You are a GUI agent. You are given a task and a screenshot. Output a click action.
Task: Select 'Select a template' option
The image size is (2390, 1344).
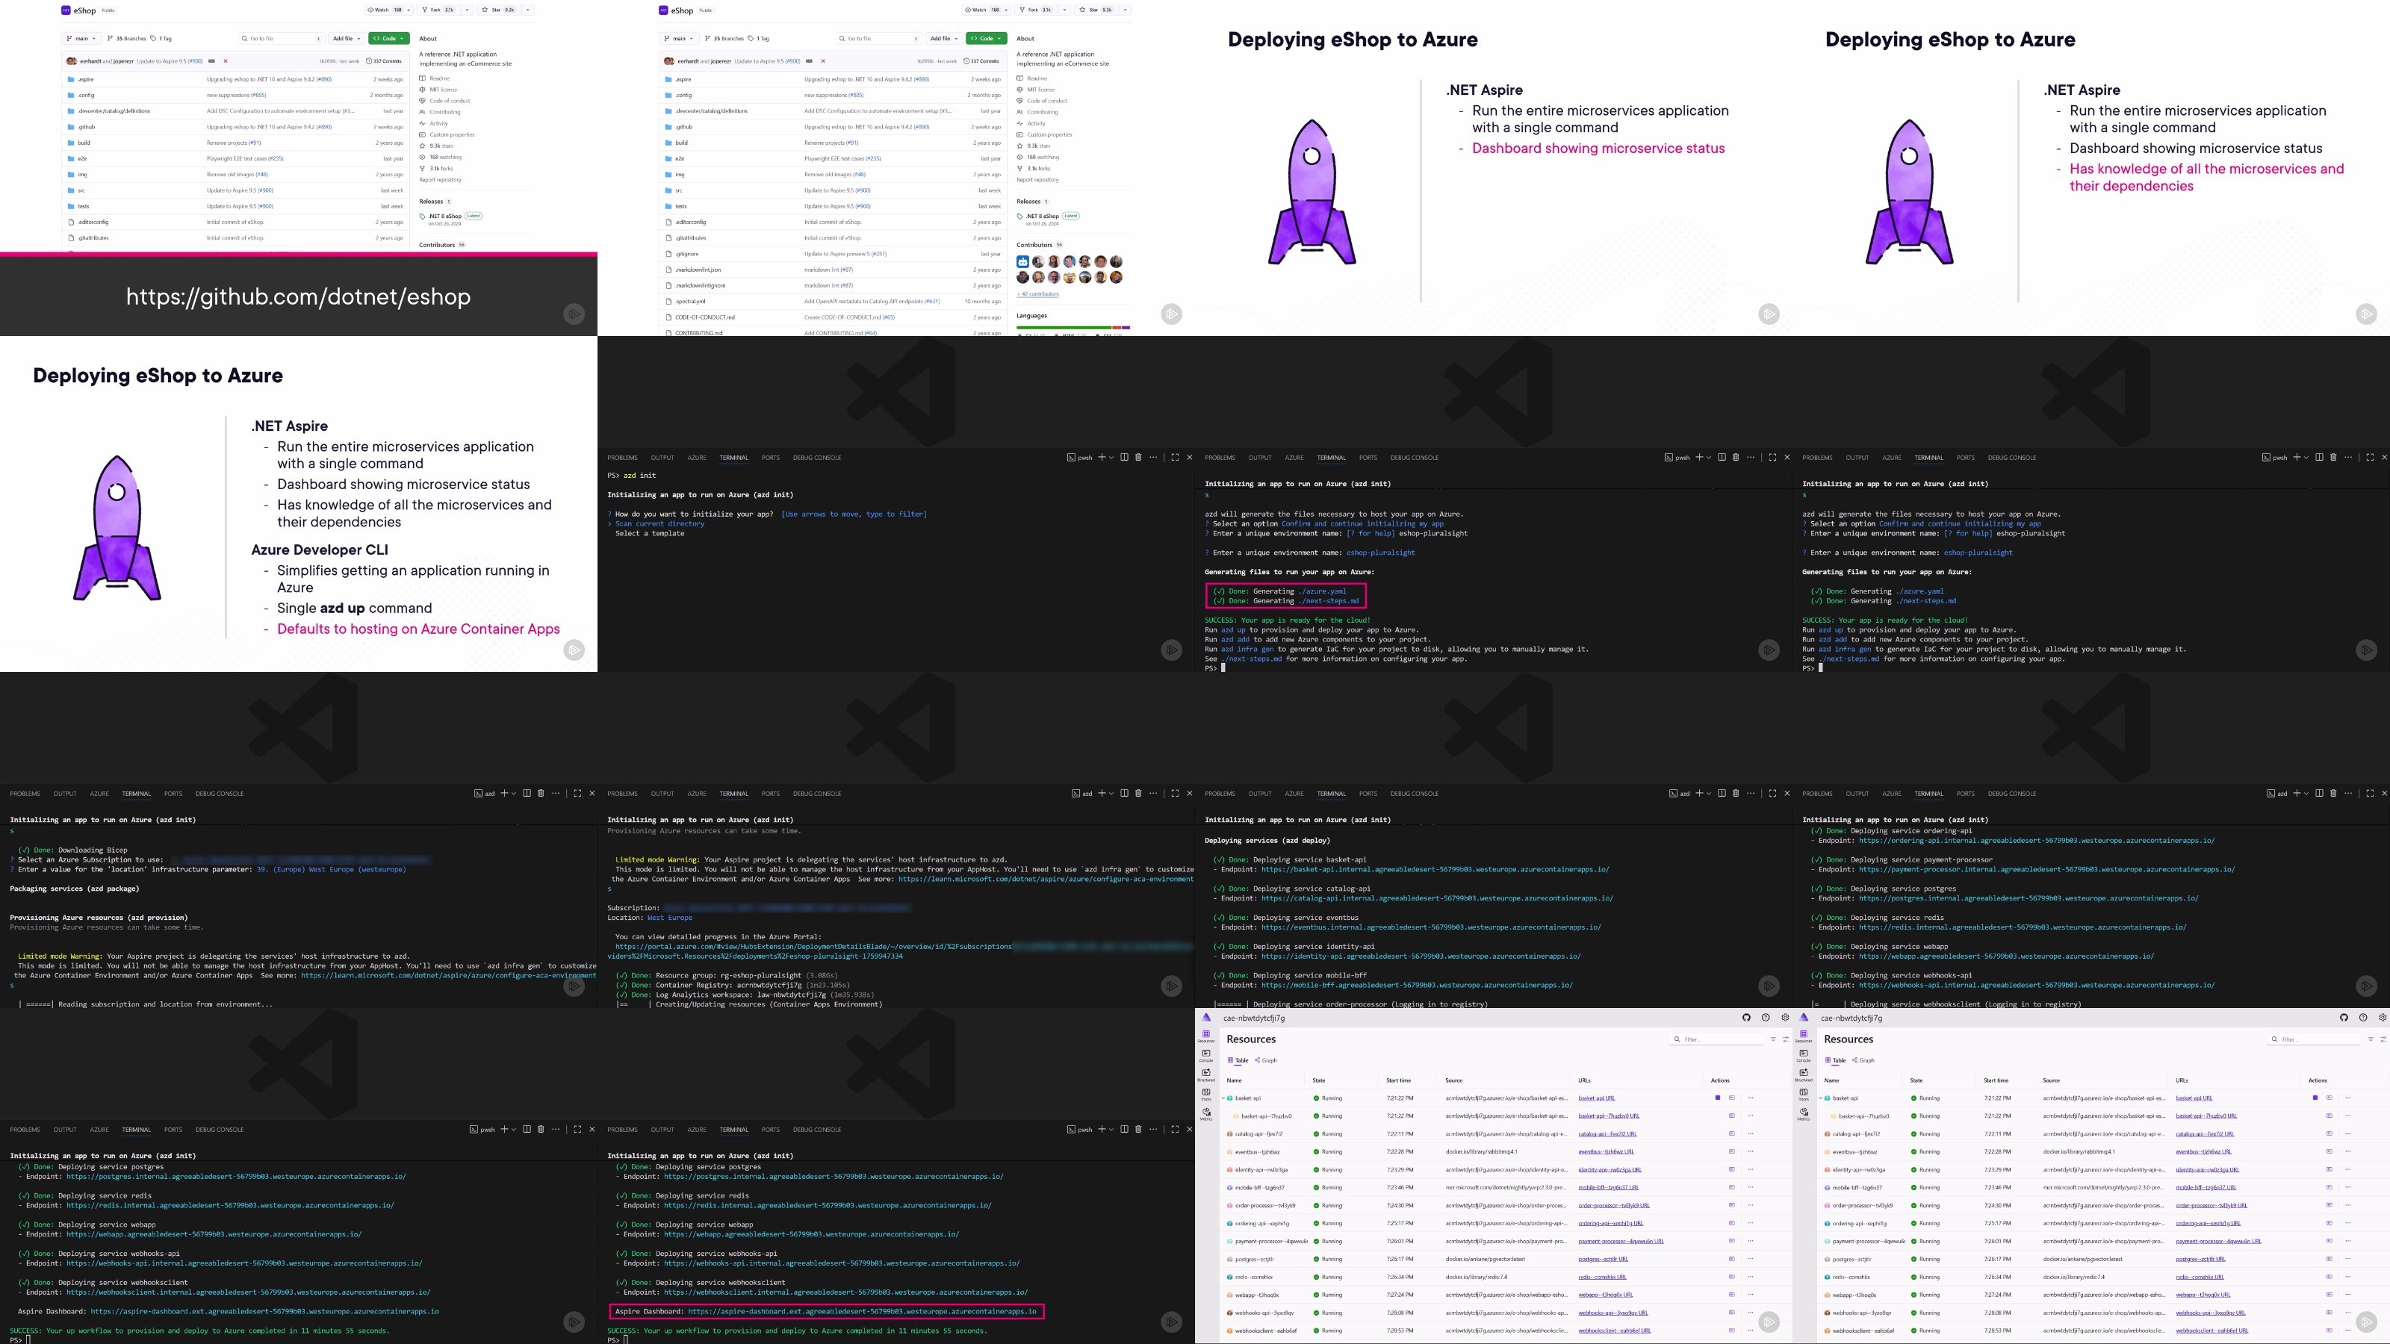[x=650, y=533]
